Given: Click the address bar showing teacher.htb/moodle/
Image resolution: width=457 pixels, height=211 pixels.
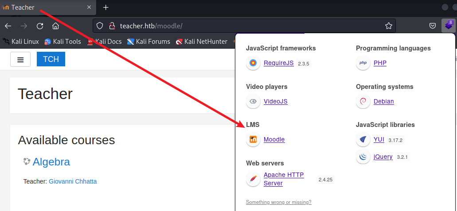Looking at the screenshot, I should point(244,26).
